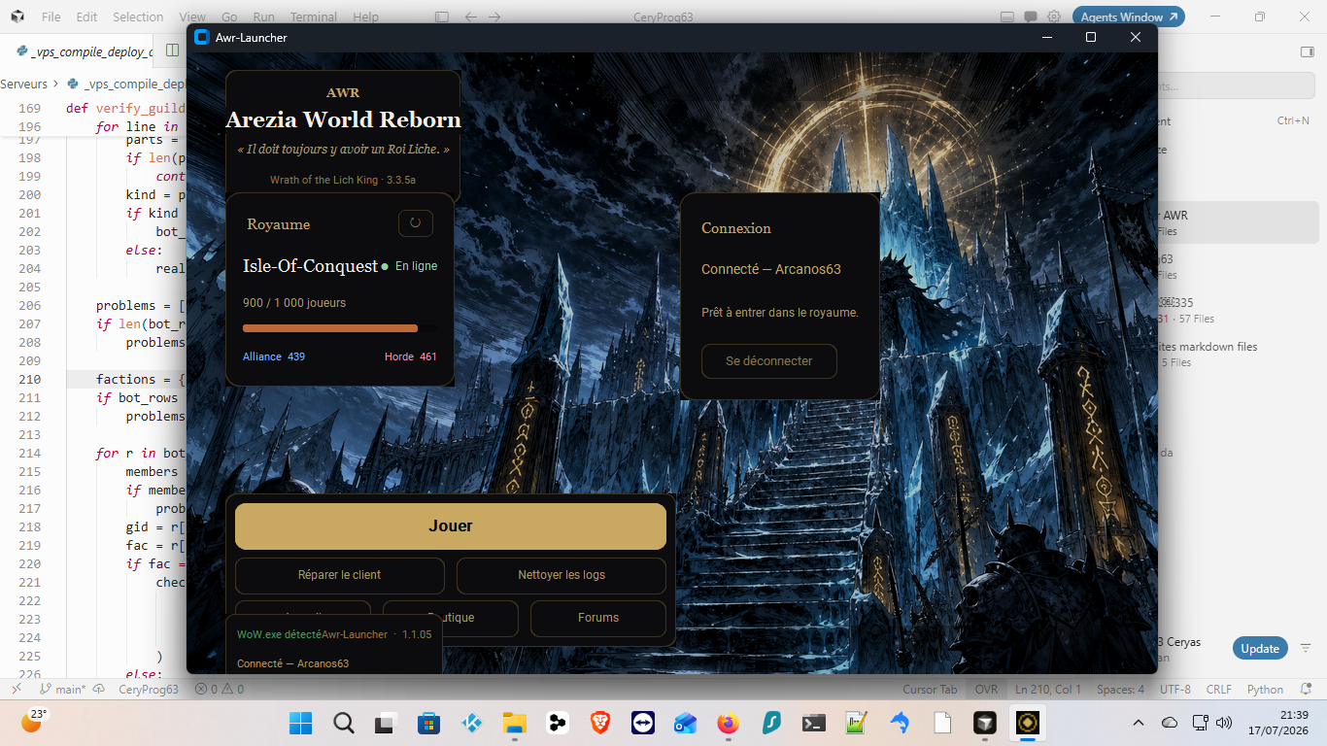
Task: Open terminal app from taskbar
Action: [x=813, y=723]
